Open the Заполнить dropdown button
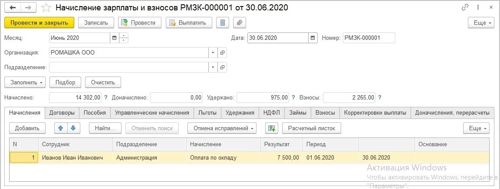 25,82
